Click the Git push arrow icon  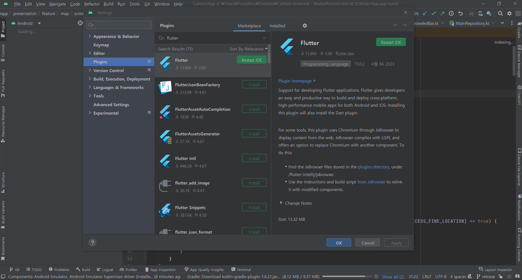click(x=442, y=13)
